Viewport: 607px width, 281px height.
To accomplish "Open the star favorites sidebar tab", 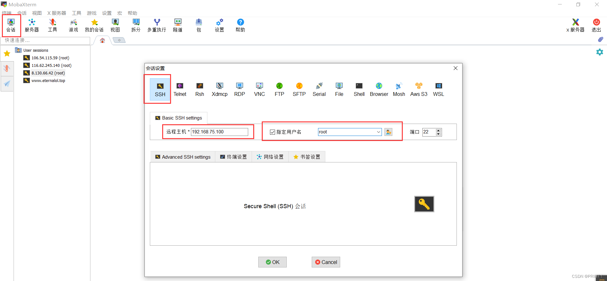I will click(7, 53).
